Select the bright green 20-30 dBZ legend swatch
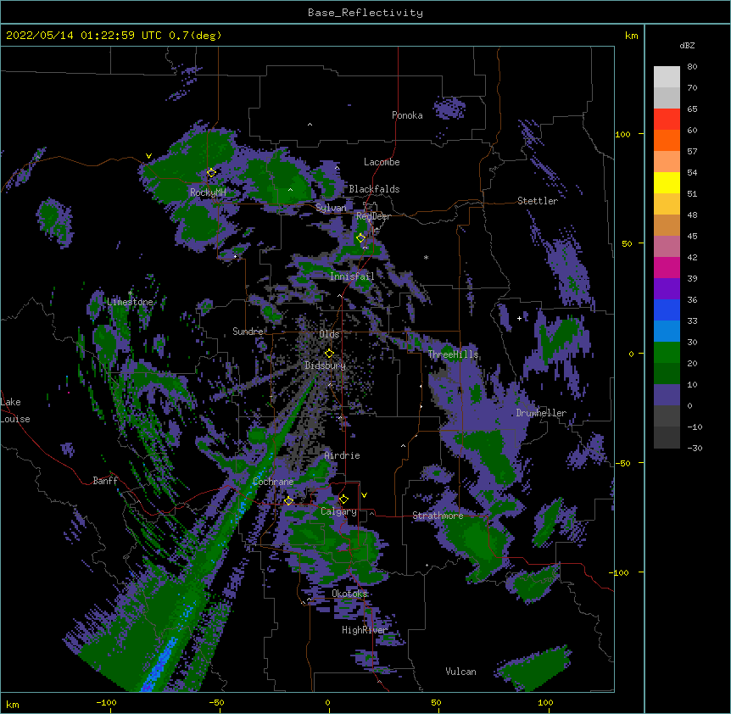Viewport: 731px width, 714px height. (x=667, y=353)
